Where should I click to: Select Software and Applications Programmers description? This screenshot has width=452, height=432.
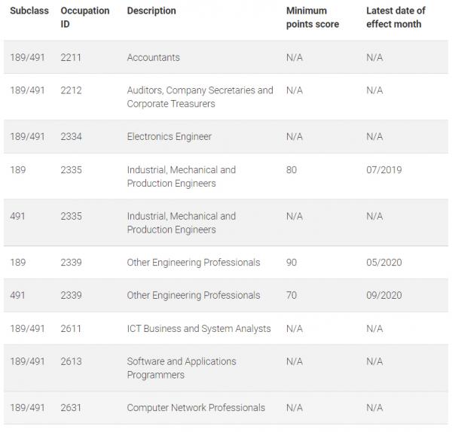pyautogui.click(x=182, y=368)
